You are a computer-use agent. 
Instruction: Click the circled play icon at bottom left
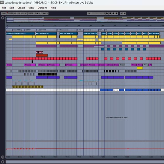coord(3,162)
